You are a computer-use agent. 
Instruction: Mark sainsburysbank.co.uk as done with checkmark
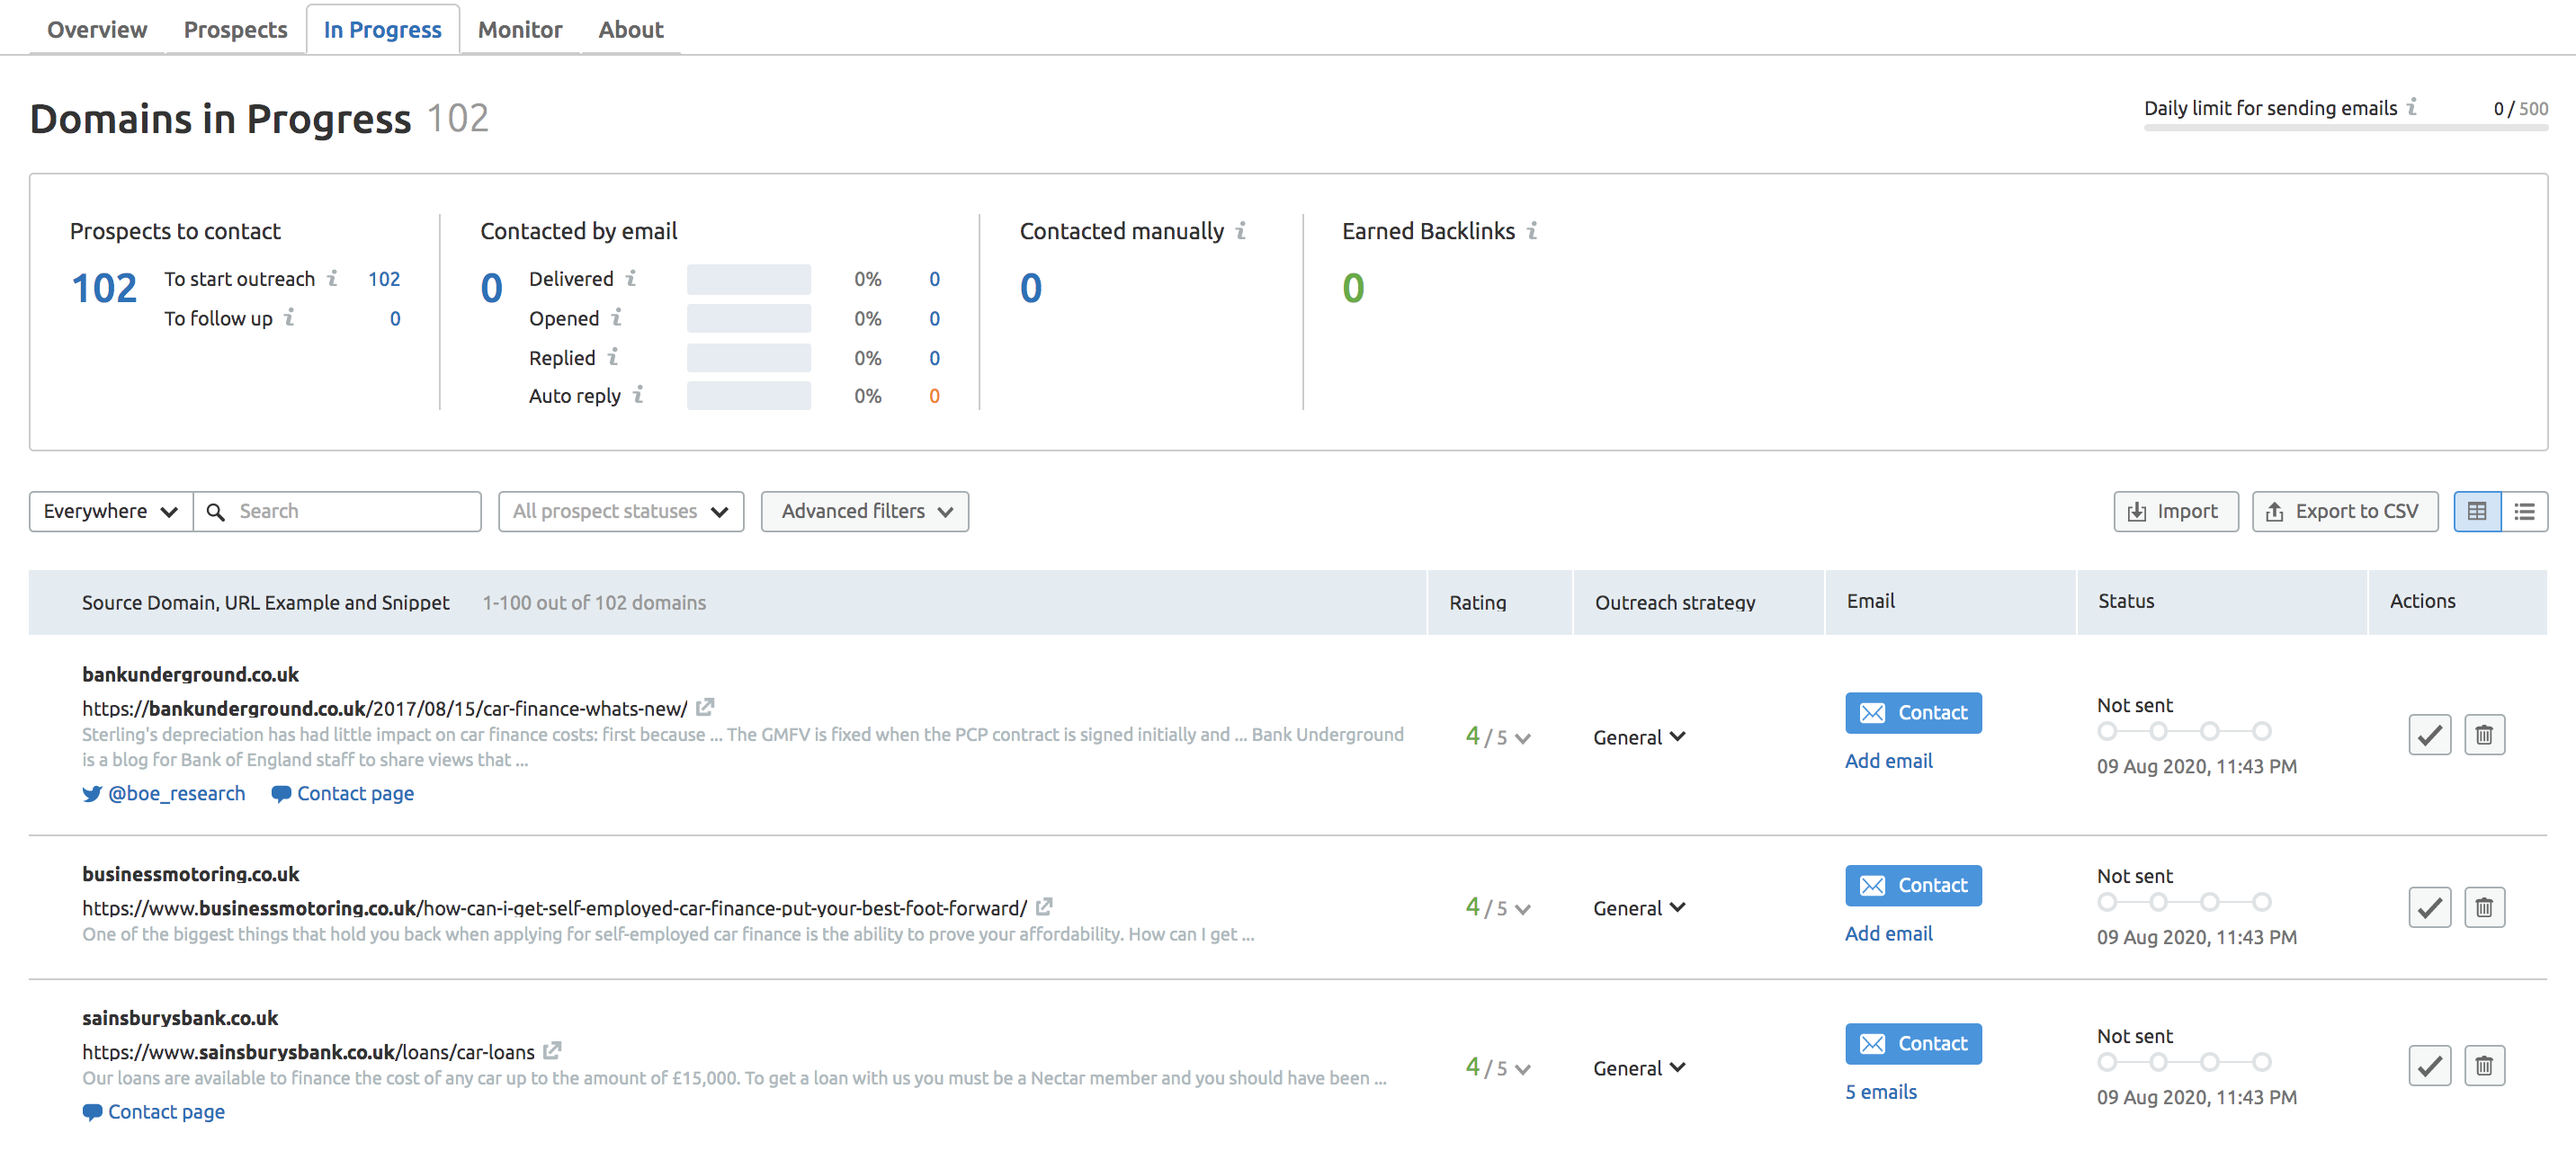(2430, 1065)
